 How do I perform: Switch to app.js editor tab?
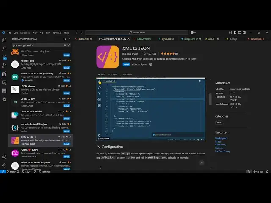pyautogui.click(x=211, y=39)
